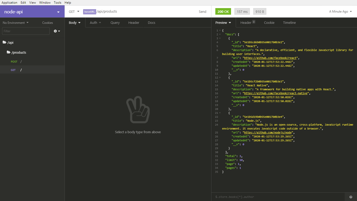Viewport: 357px width, 201px height.
Task: Switch to the response Header tab
Action: point(248,23)
